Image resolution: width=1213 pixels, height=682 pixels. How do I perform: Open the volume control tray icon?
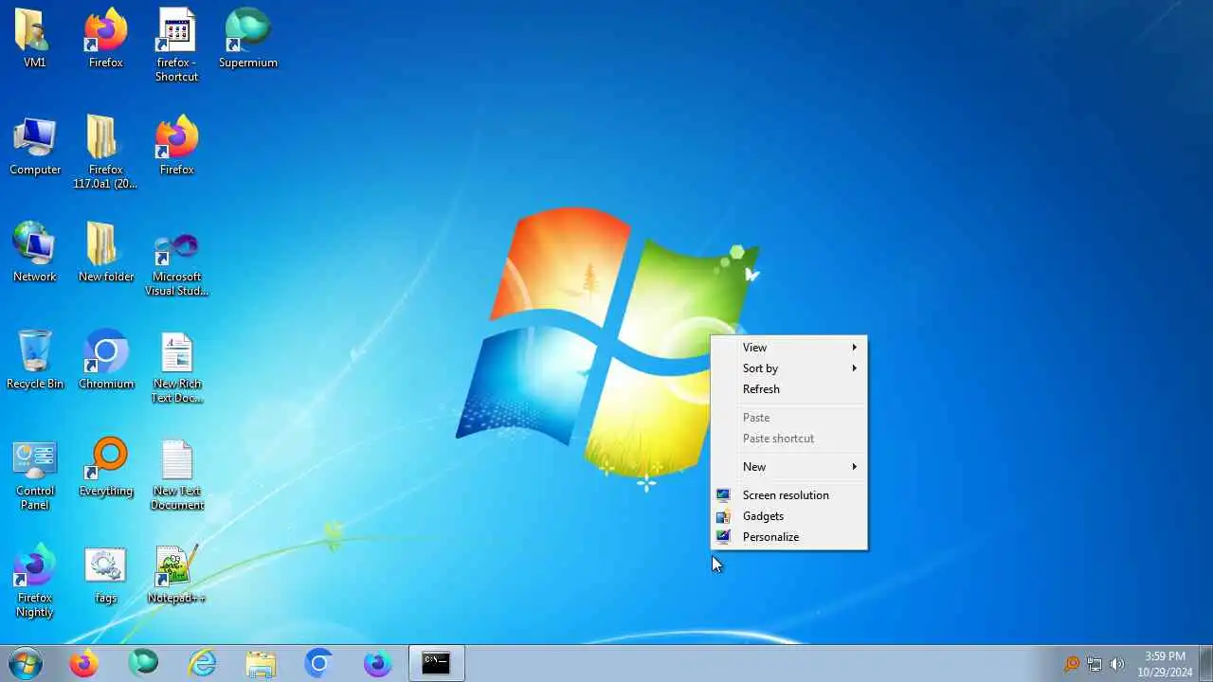(1117, 664)
